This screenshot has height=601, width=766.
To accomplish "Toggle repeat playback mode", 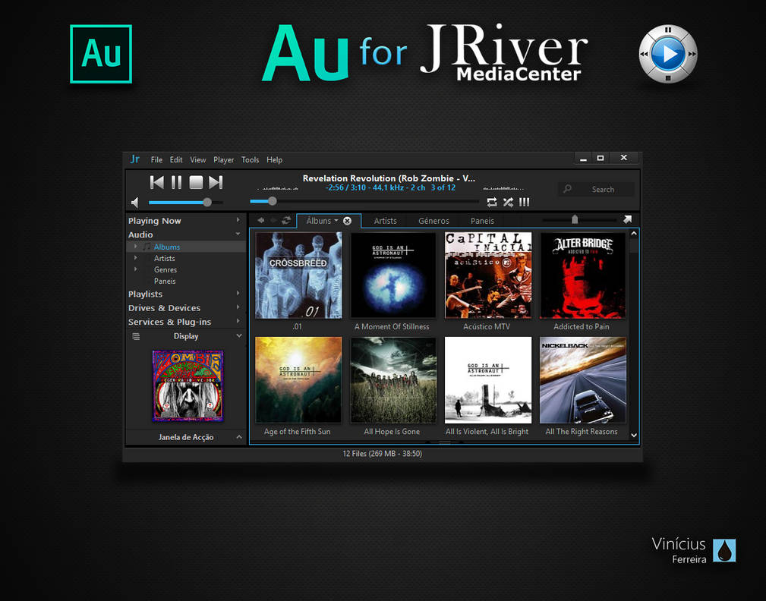I will [x=491, y=202].
